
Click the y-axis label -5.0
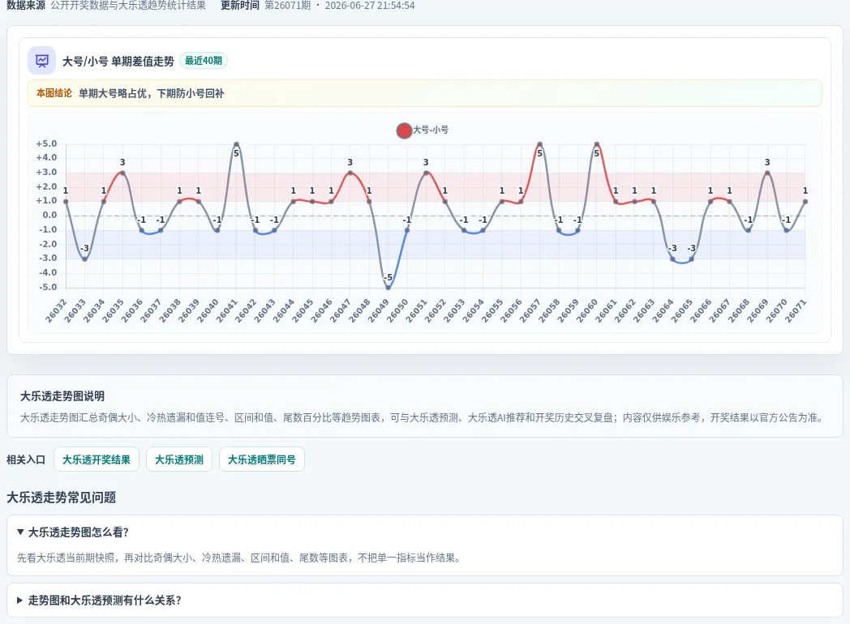point(48,287)
